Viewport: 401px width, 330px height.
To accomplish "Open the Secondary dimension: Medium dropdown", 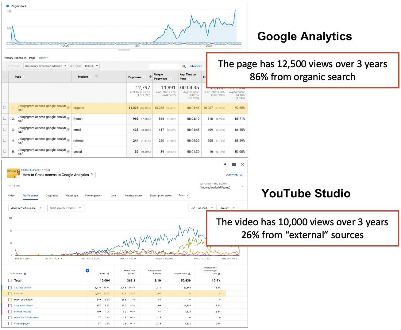I will pyautogui.click(x=46, y=66).
